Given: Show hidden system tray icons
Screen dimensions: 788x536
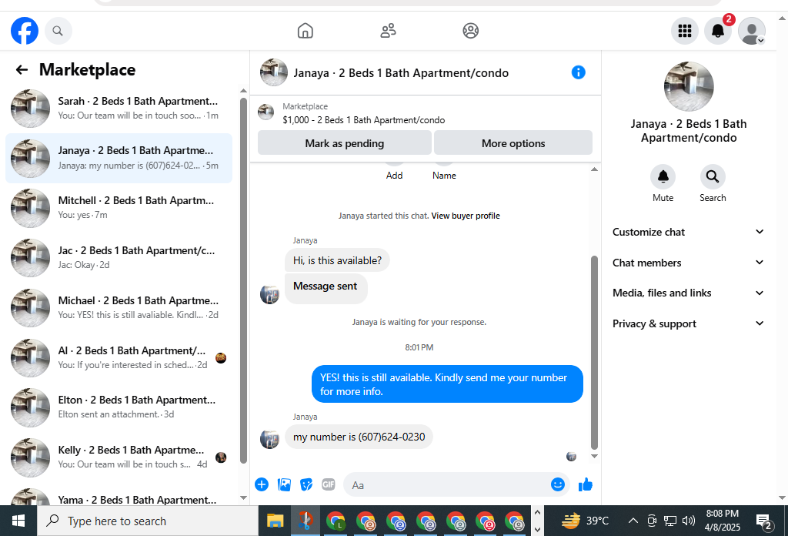Looking at the screenshot, I should (633, 521).
